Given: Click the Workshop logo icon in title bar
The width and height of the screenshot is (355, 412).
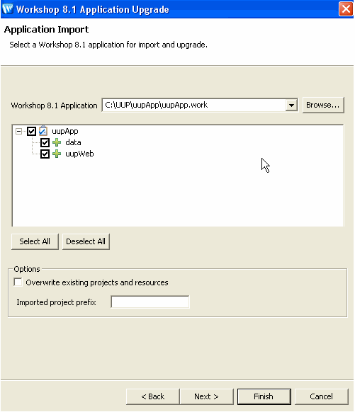Looking at the screenshot, I should point(7,8).
